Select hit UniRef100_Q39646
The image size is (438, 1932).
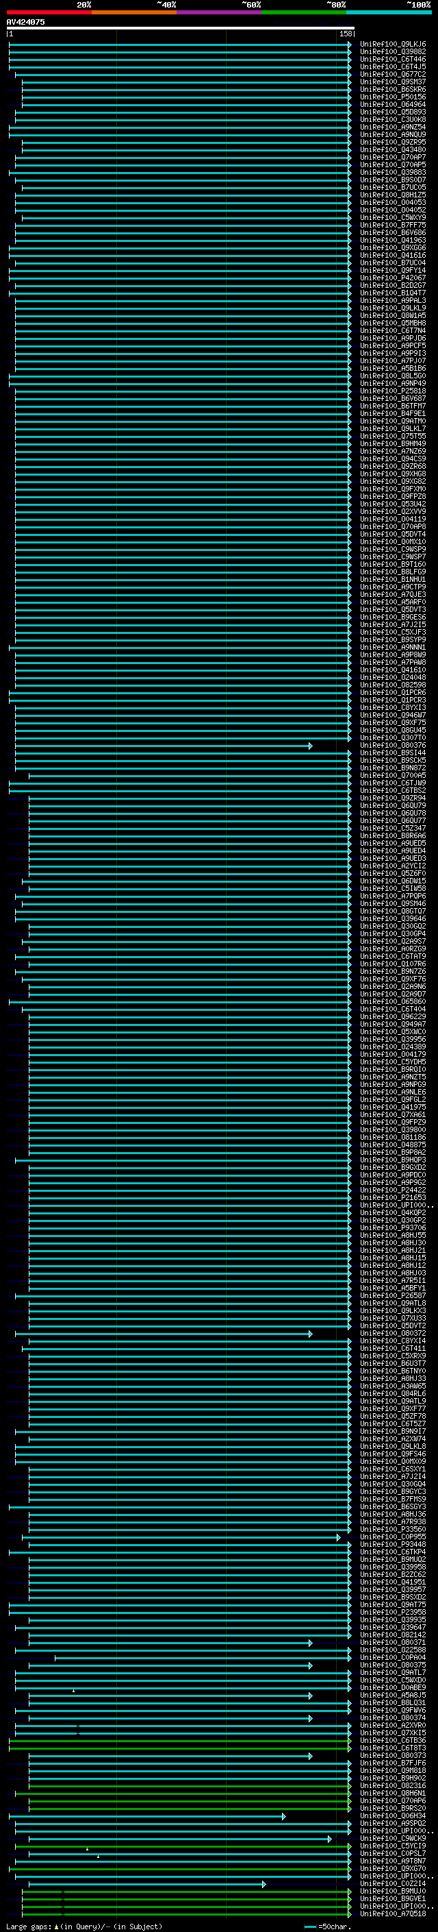click(392, 918)
